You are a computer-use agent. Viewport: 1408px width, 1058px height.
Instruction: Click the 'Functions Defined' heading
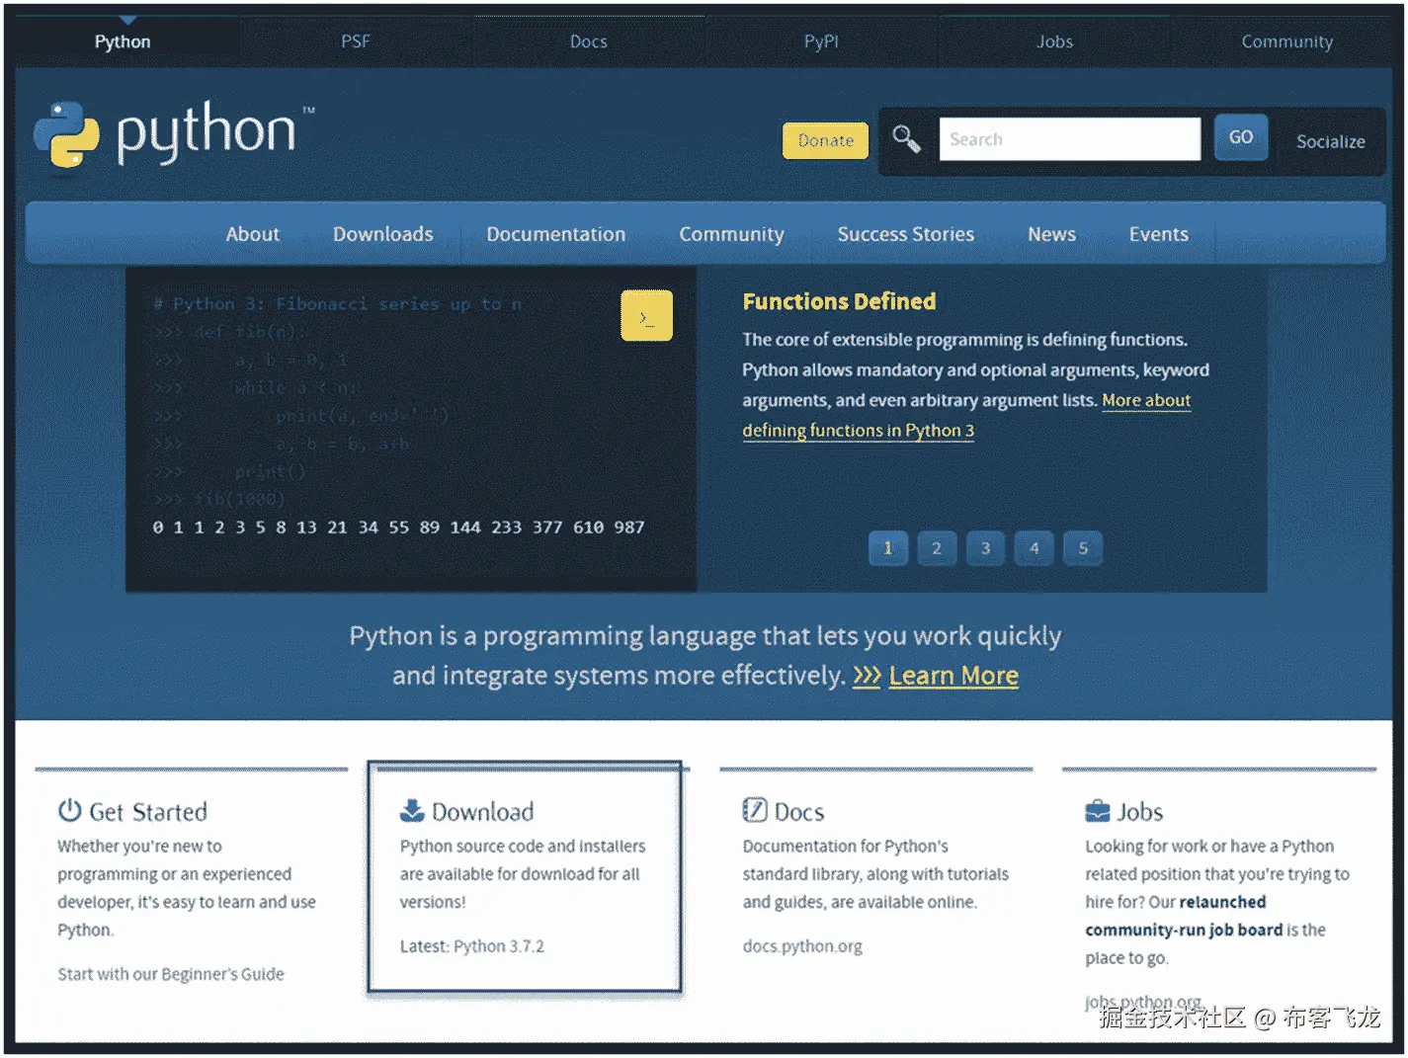point(839,301)
